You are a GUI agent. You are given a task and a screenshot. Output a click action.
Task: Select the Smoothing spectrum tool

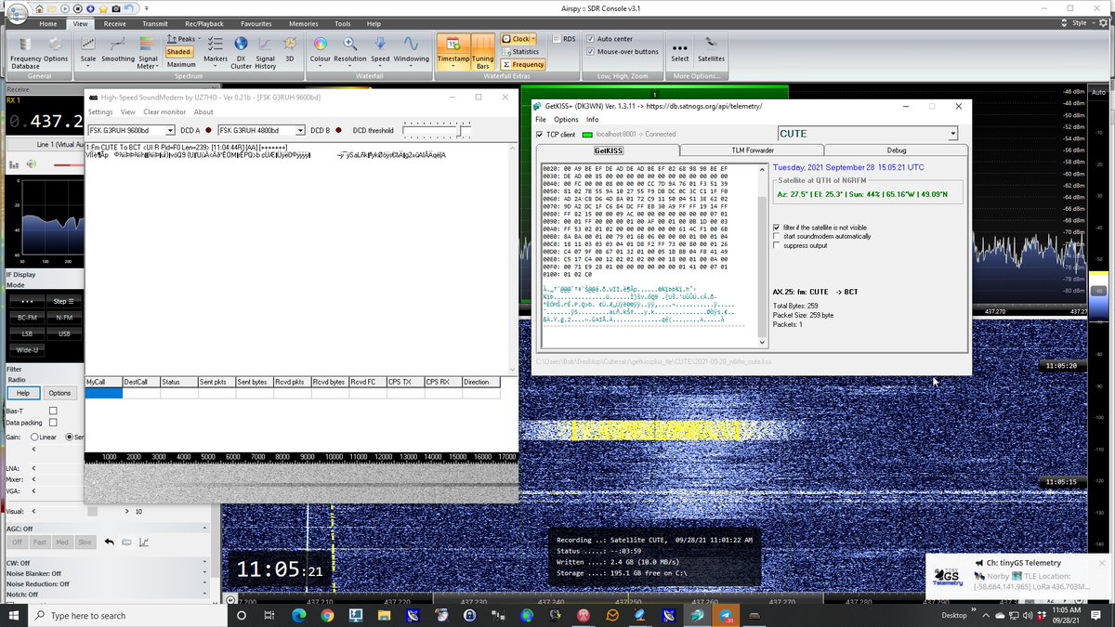118,50
